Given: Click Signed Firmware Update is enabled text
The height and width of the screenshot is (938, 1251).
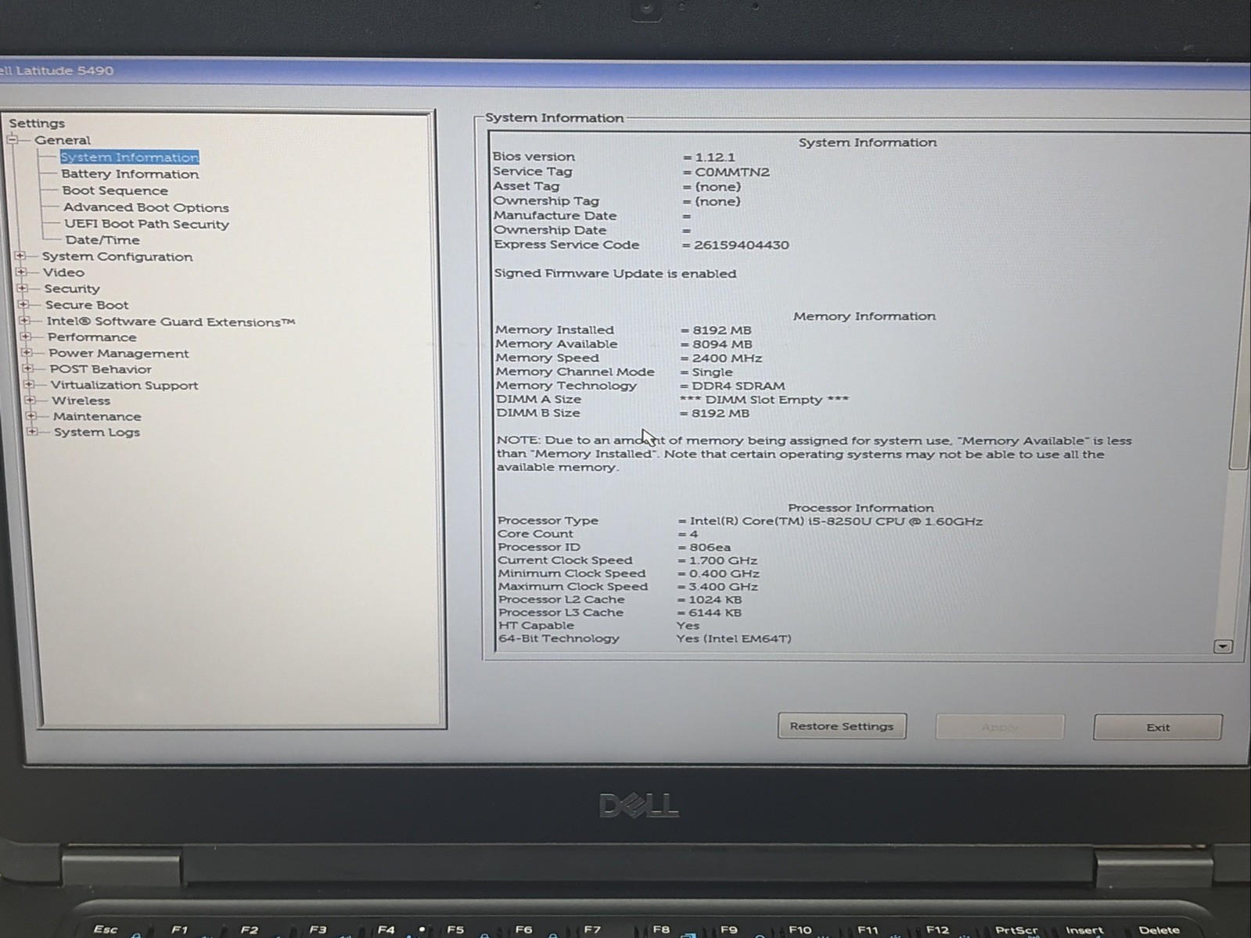Looking at the screenshot, I should click(x=615, y=274).
